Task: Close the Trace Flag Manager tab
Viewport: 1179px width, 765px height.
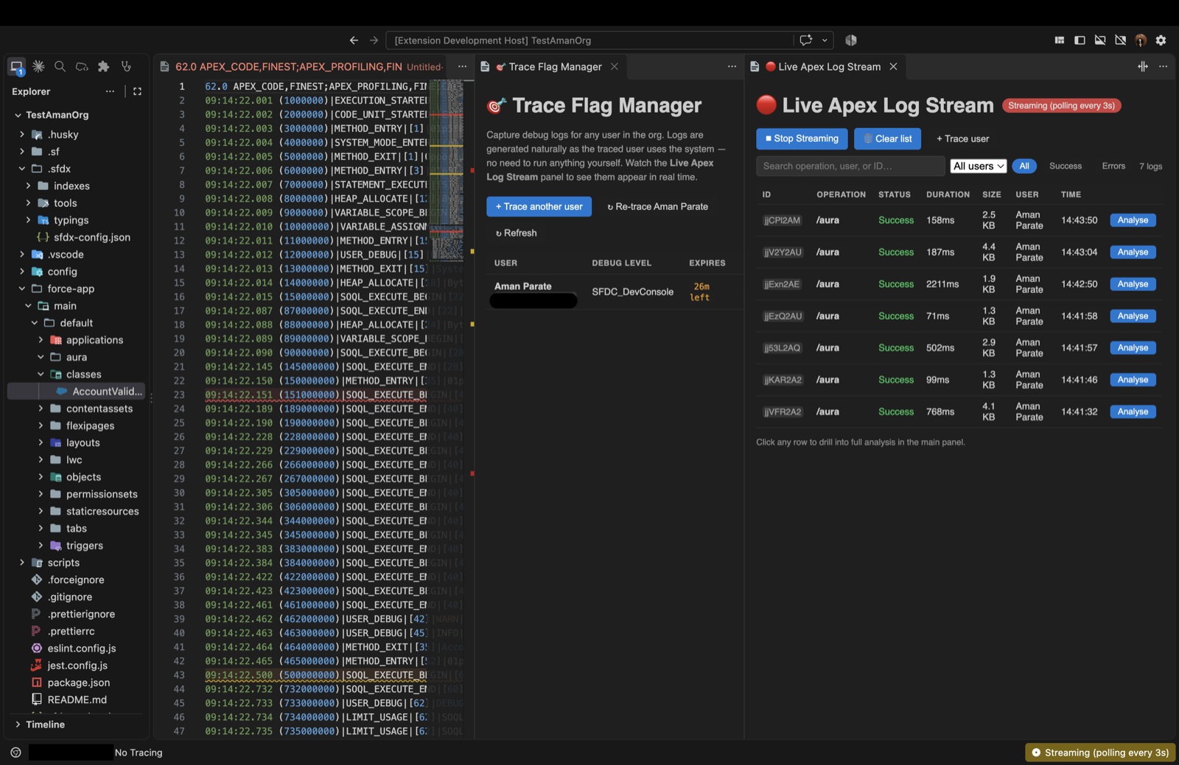Action: (x=615, y=66)
